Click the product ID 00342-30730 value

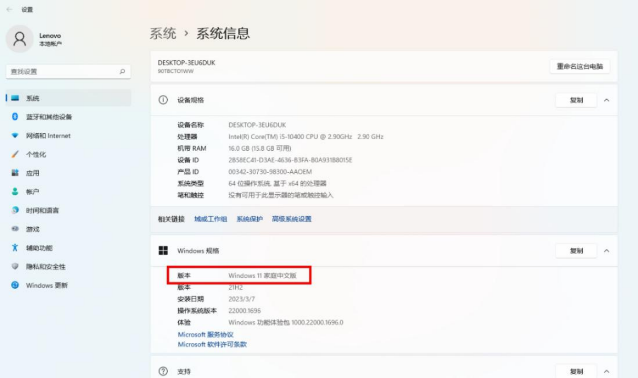[270, 172]
